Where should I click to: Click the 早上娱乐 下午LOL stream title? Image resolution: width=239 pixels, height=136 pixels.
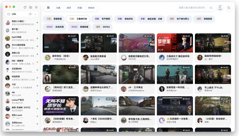214,87
